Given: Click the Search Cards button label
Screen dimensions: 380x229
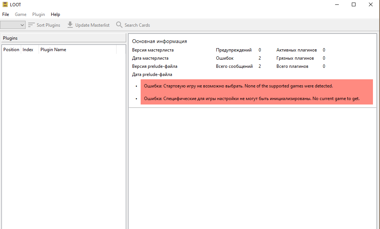Looking at the screenshot, I should pyautogui.click(x=137, y=25).
